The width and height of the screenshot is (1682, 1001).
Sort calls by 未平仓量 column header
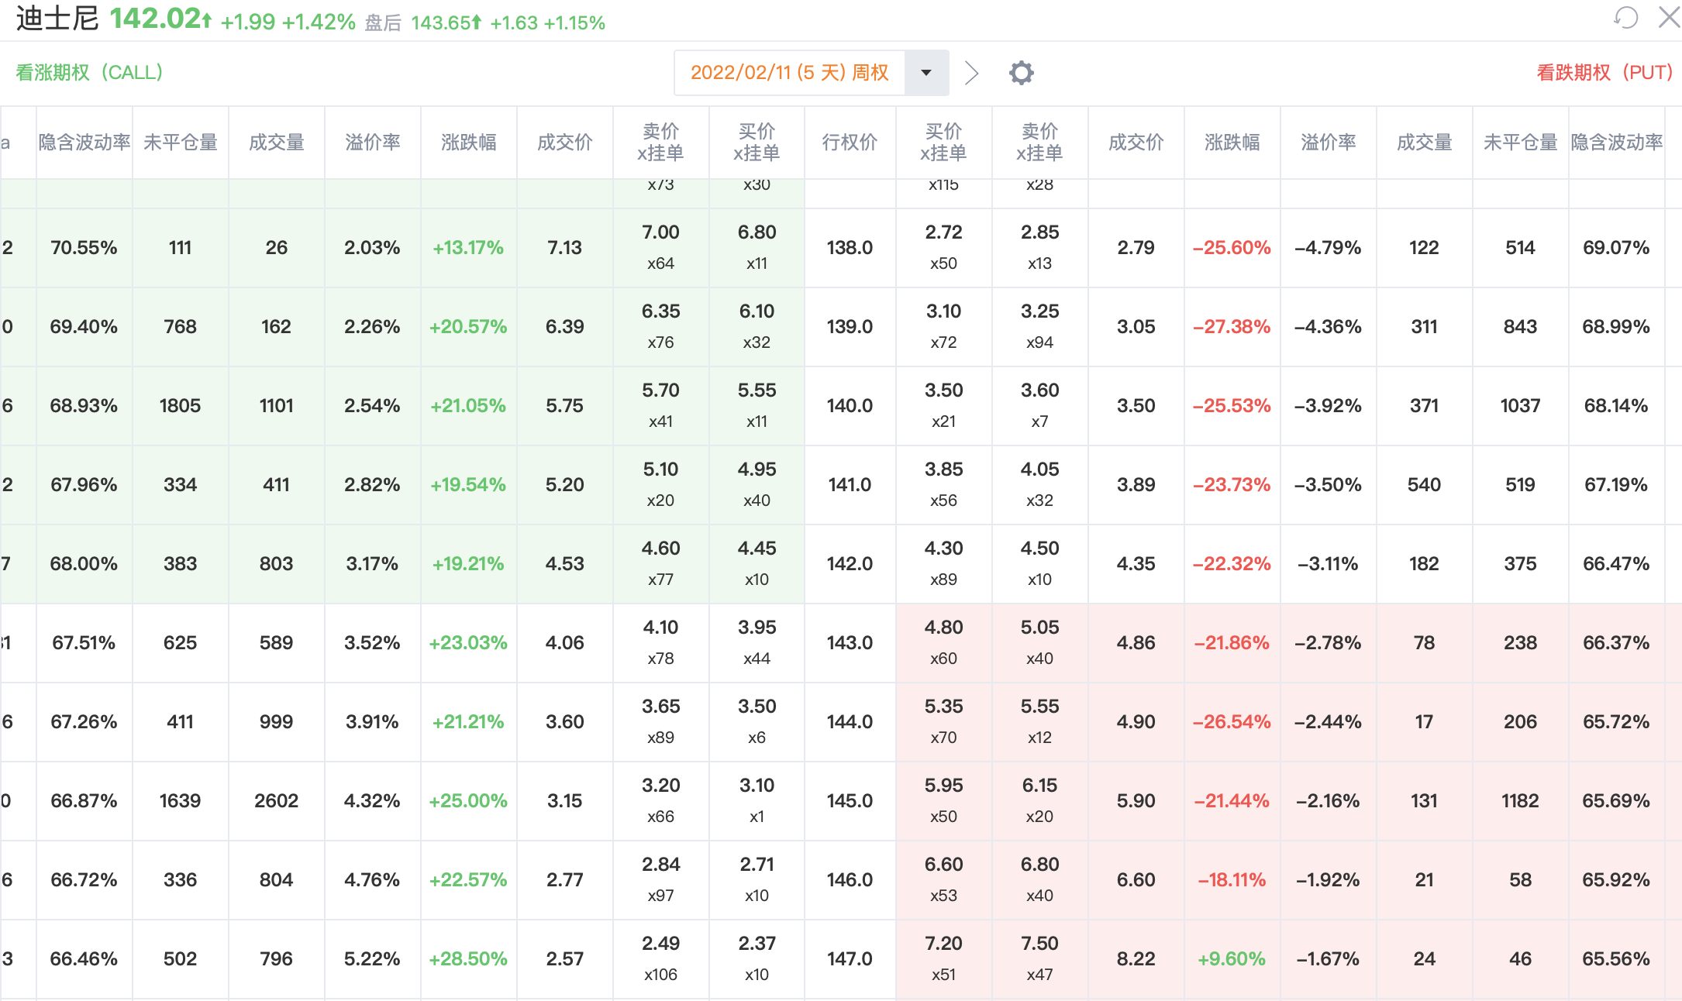(180, 143)
